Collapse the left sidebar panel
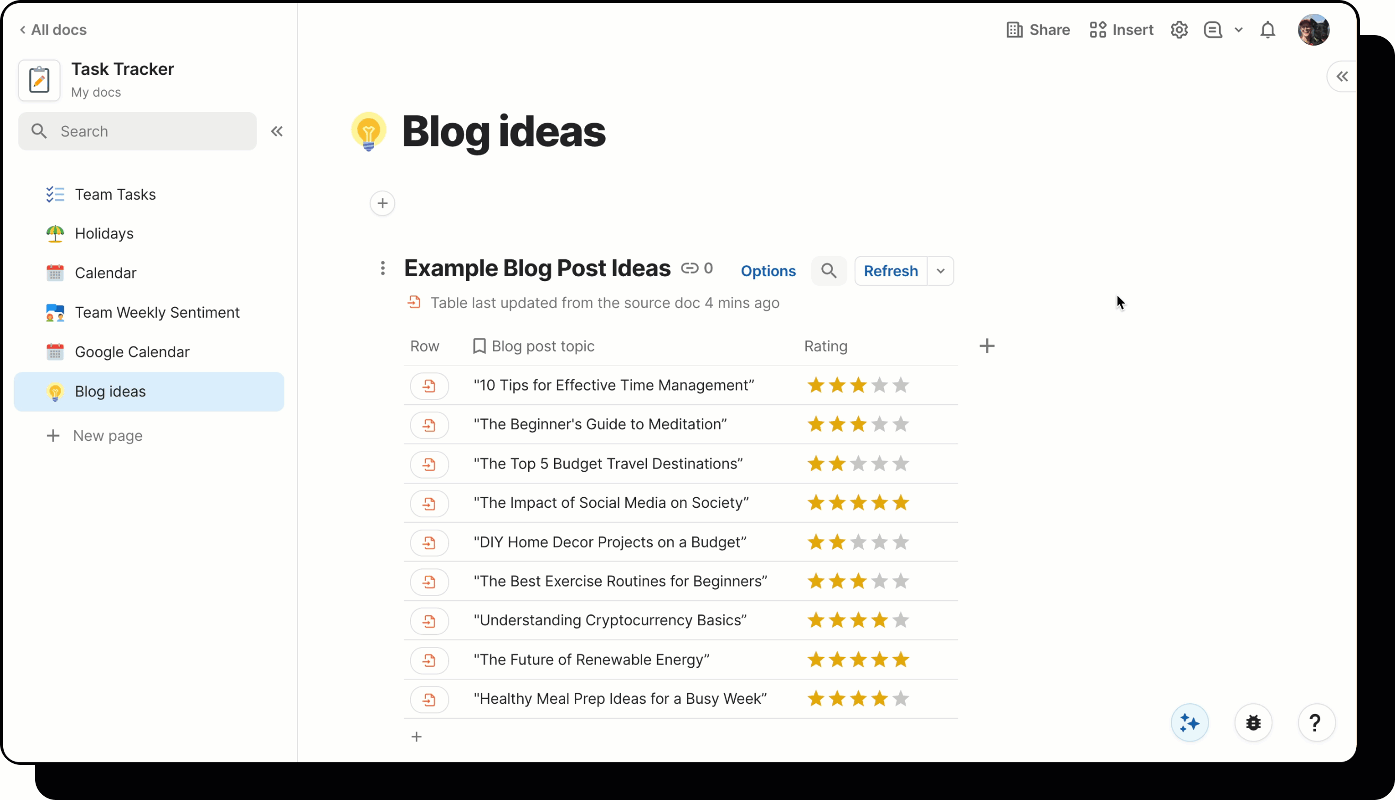This screenshot has width=1395, height=800. (277, 131)
